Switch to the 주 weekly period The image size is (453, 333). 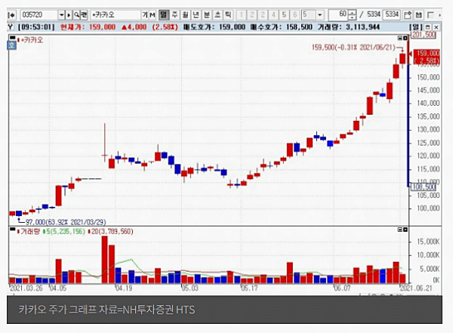174,15
